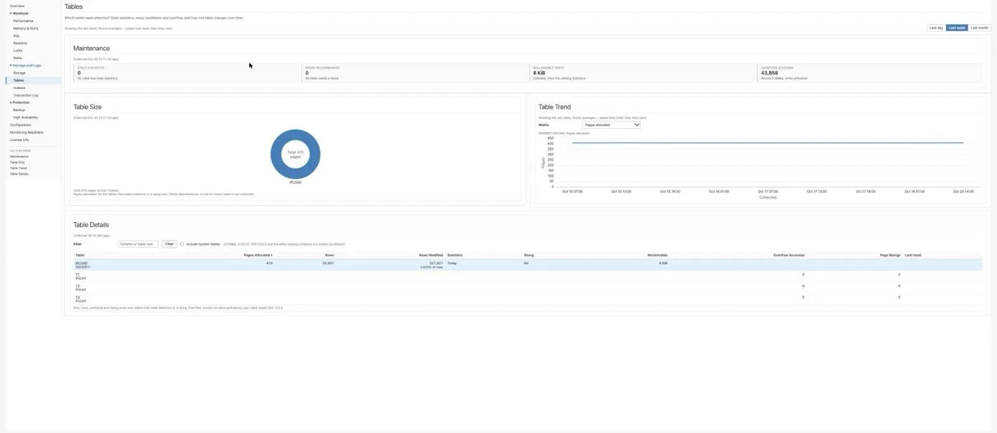Open Waits page in sidebar
Viewport: 997px width, 433px height.
coord(17,58)
